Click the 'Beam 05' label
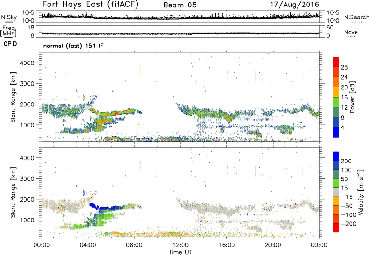Viewport: 369px width, 255px height. click(180, 5)
